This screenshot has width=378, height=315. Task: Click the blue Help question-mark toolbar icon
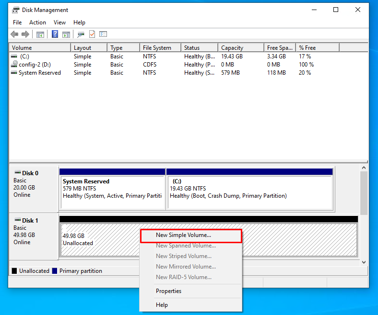click(x=55, y=34)
